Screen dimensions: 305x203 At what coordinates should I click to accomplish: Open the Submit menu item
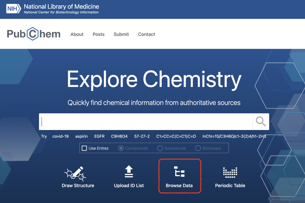pyautogui.click(x=121, y=34)
